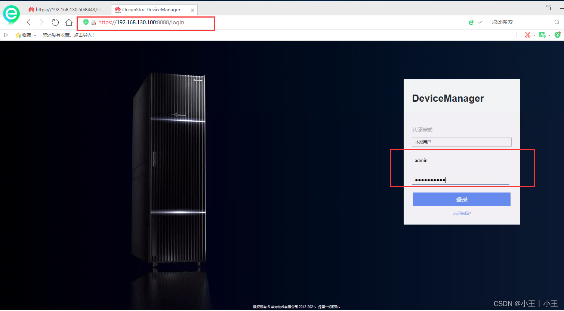564x311 pixels.
Task: Expand the browser engine mode dropdown
Action: point(480,22)
